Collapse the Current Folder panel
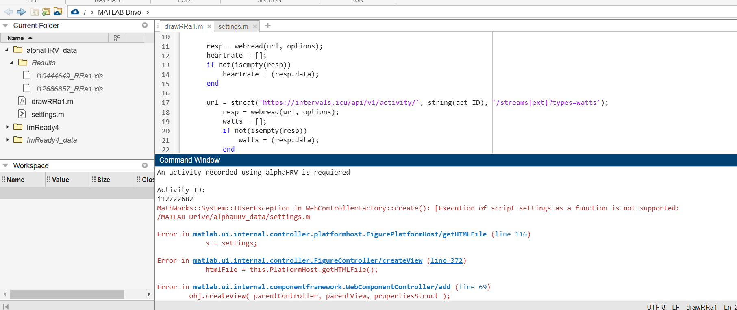This screenshot has height=310, width=737. tap(5, 25)
